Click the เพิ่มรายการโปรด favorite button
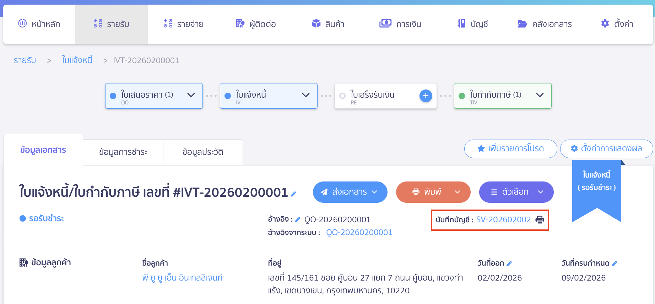The width and height of the screenshot is (655, 304). (x=510, y=148)
